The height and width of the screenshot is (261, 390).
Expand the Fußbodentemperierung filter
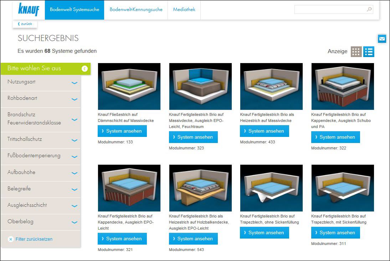tap(41, 156)
